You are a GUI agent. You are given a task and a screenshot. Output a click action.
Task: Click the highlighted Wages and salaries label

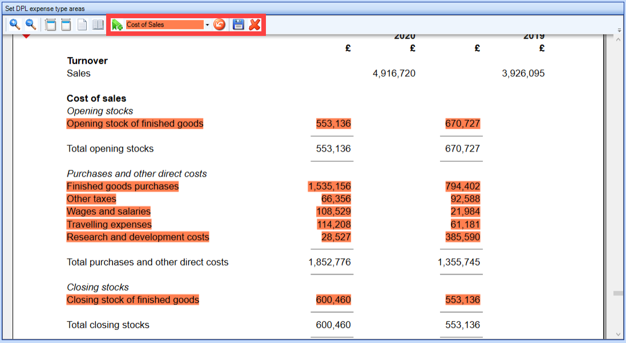coord(108,211)
